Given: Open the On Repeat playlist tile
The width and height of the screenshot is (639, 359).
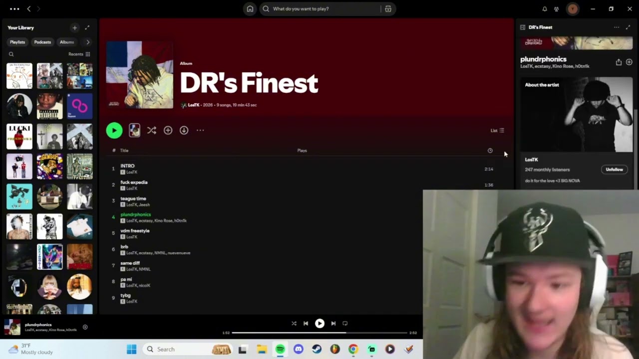Looking at the screenshot, I should (80, 106).
